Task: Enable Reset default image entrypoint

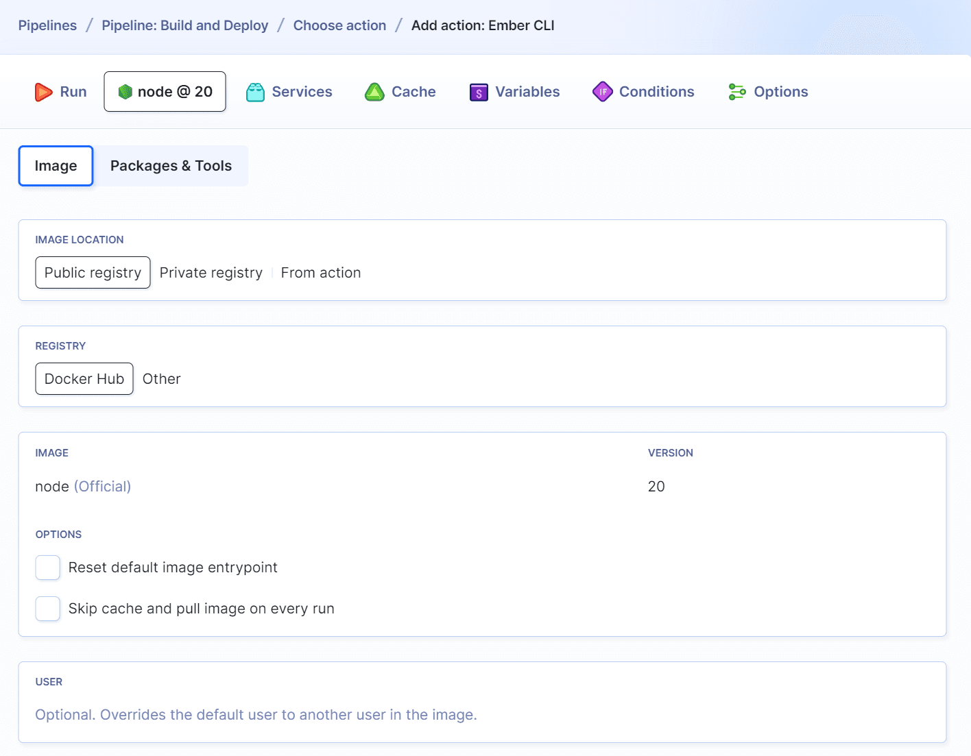Action: click(x=47, y=568)
